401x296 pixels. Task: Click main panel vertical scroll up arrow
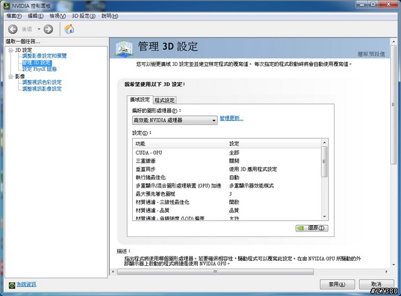click(393, 41)
